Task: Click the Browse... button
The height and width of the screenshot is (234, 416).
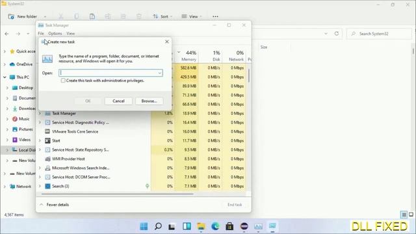Action: click(x=149, y=101)
